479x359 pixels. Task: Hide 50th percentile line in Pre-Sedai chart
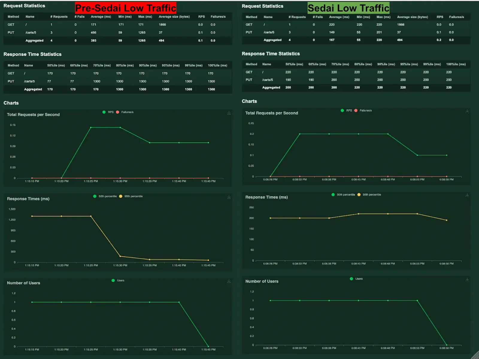(105, 196)
